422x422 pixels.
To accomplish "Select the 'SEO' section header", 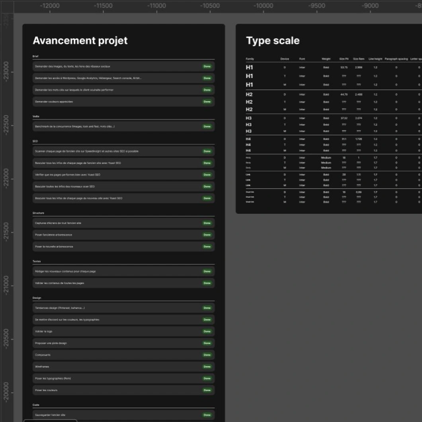I will [35, 141].
